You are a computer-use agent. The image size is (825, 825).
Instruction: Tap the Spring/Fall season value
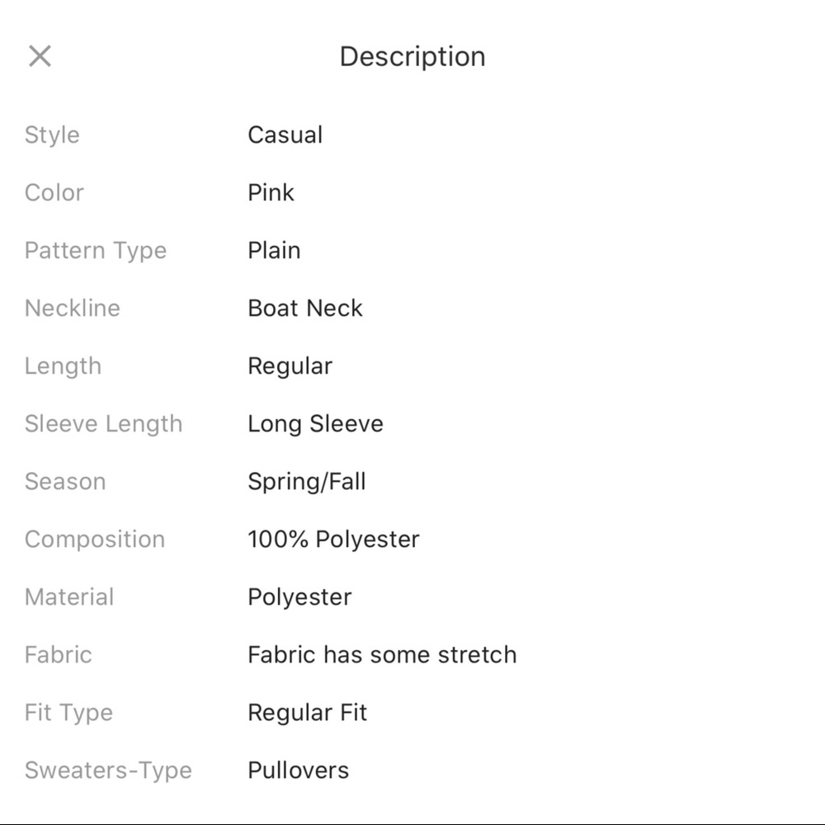pyautogui.click(x=307, y=482)
